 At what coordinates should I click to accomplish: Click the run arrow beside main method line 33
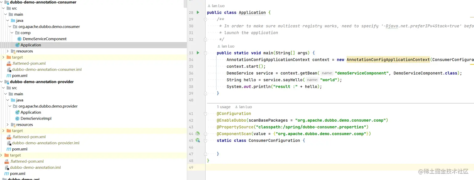point(198,53)
